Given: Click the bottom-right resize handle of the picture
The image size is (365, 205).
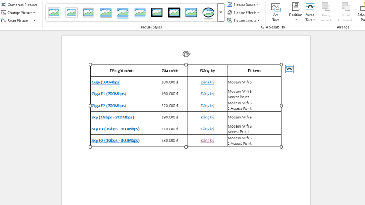Looking at the screenshot, I should 281,147.
